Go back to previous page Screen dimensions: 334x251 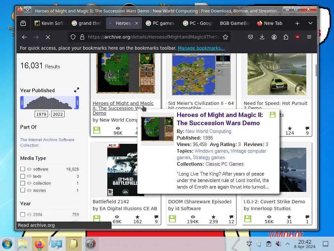24,37
